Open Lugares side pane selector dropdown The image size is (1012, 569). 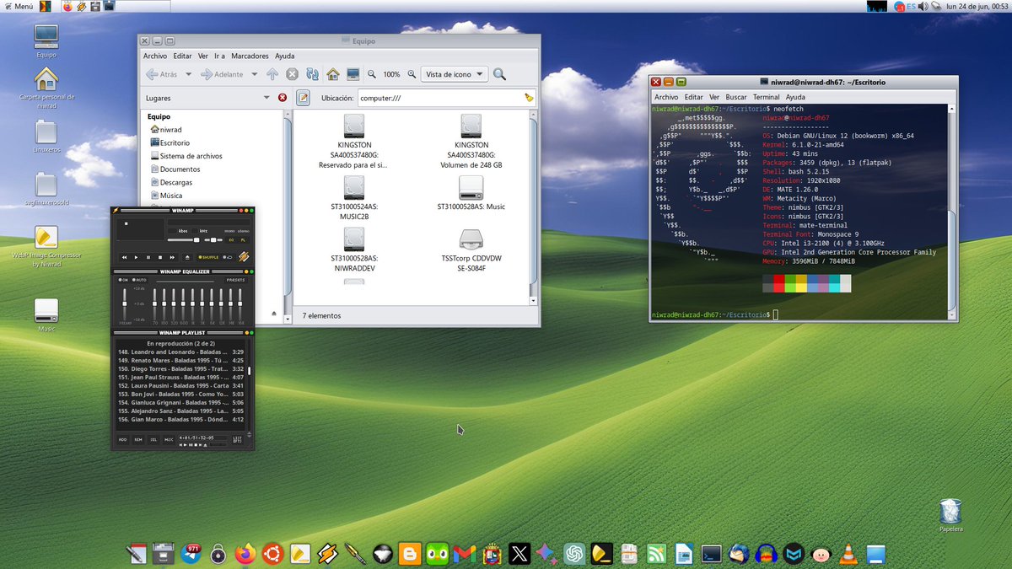[266, 98]
